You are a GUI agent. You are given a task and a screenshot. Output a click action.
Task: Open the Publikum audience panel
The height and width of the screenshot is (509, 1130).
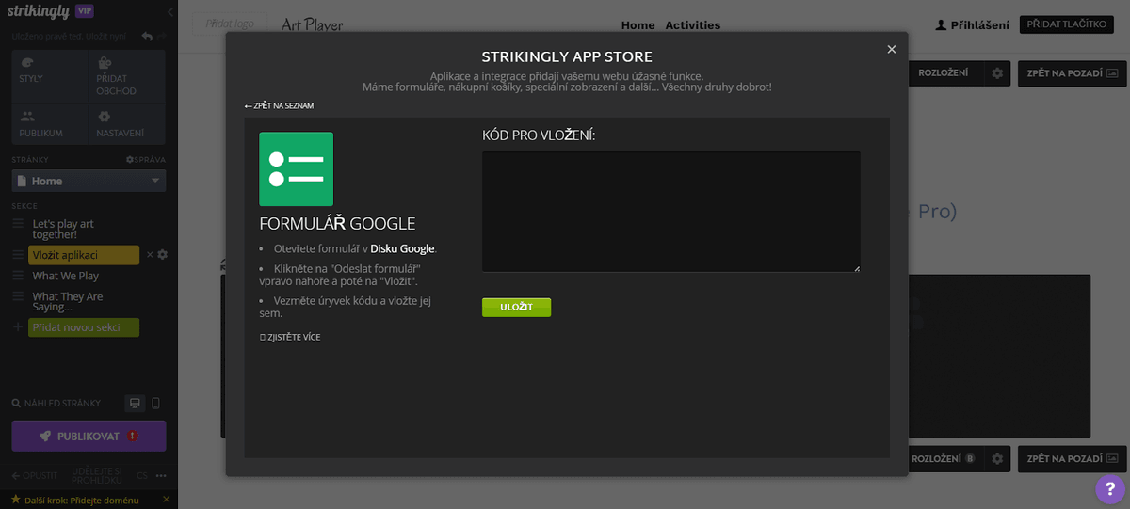pos(49,124)
